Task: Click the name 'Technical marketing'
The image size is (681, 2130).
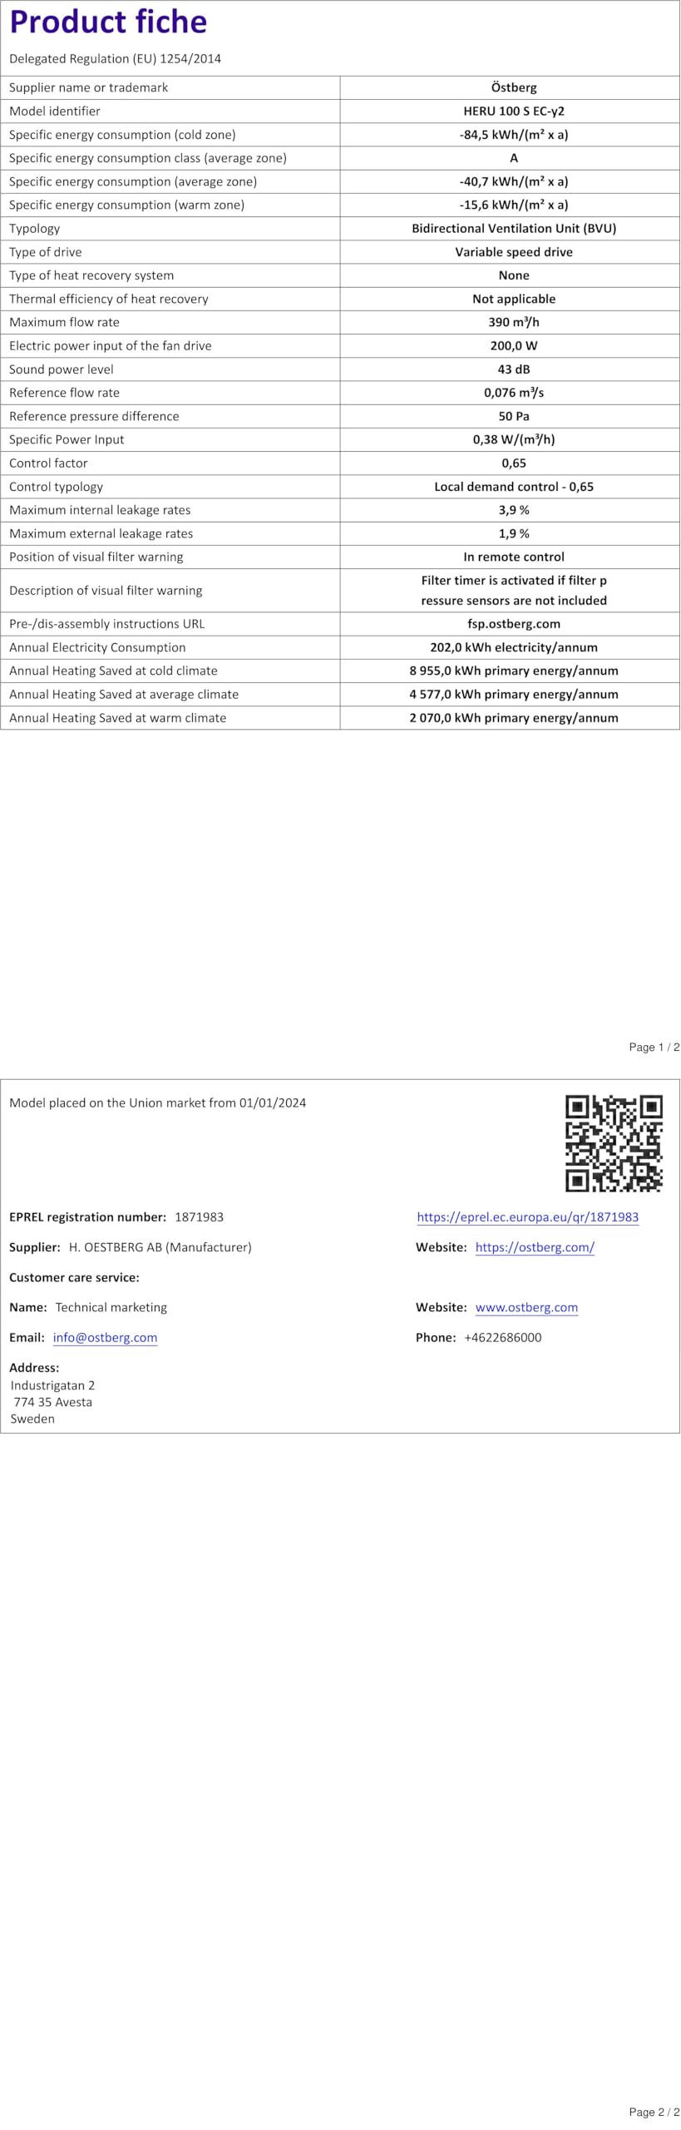Action: coord(111,1306)
